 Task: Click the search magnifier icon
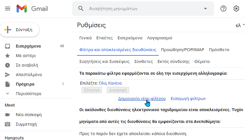(81, 9)
